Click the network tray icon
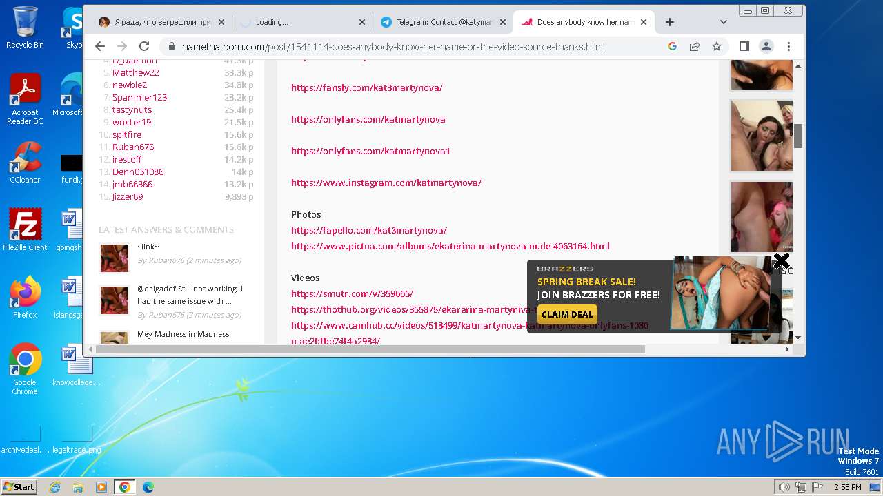883x496 pixels. coord(801,487)
